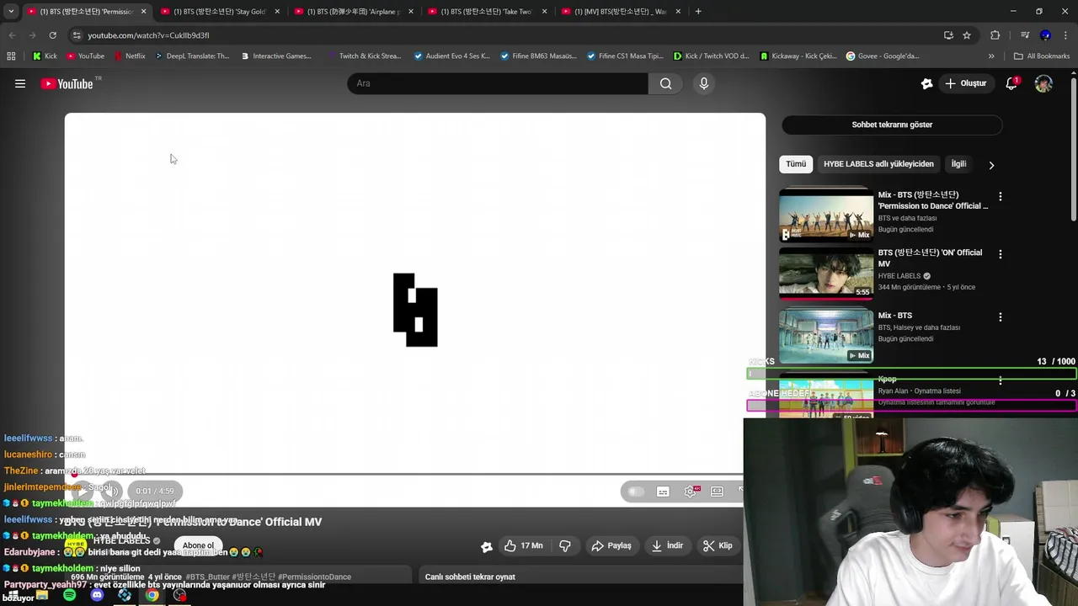Screen dimensions: 1078x606
Task: Open options menu for Kpop playlist
Action: 1001,380
